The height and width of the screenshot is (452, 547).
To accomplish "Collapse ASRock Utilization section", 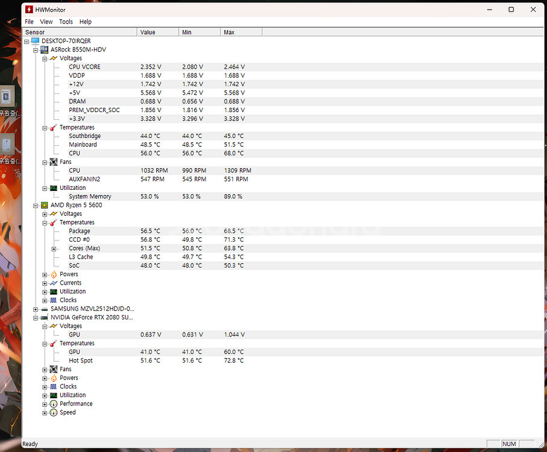I will pyautogui.click(x=45, y=189).
